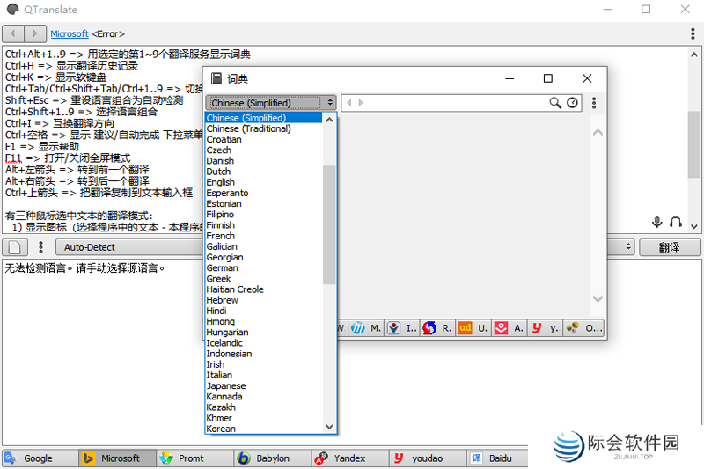Click into the translation output showing 无法检测语言
704x469 pixels.
click(84, 268)
